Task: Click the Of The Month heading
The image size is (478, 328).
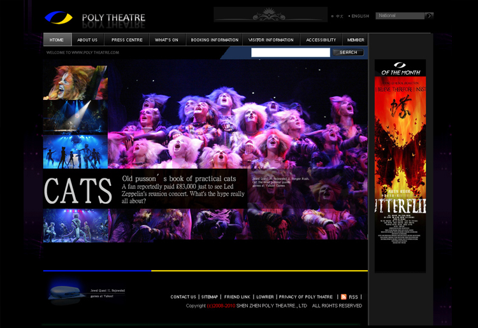Action: click(401, 73)
